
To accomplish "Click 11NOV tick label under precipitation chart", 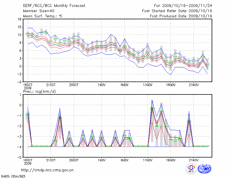I will 148,160.
